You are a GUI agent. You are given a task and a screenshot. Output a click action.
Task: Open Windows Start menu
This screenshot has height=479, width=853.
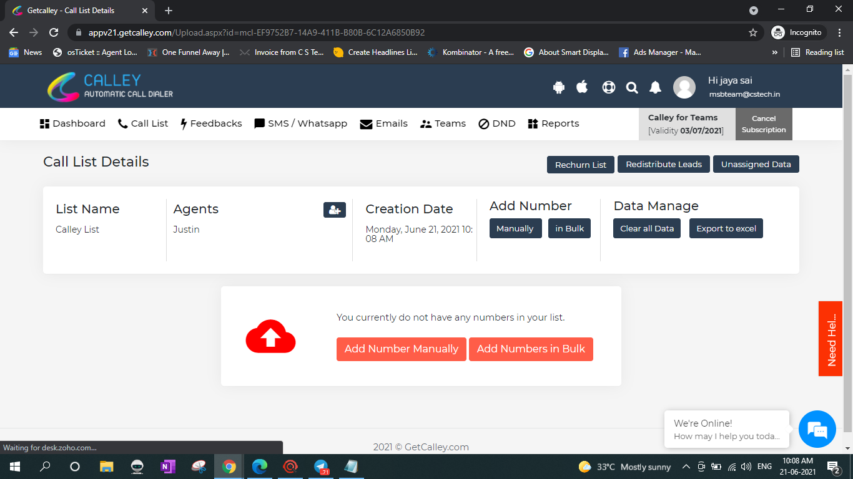15,467
